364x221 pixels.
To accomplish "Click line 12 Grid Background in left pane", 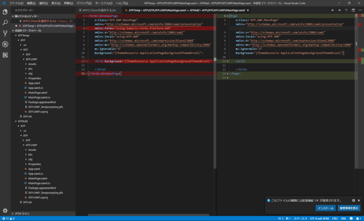I will [x=154, y=61].
